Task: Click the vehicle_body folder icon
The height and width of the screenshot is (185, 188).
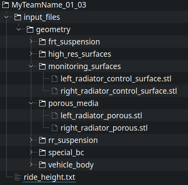Action: [42, 165]
